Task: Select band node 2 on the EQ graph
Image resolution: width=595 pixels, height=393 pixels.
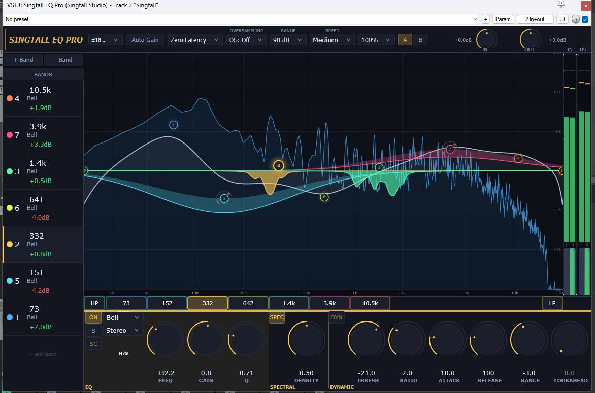Action: (279, 165)
